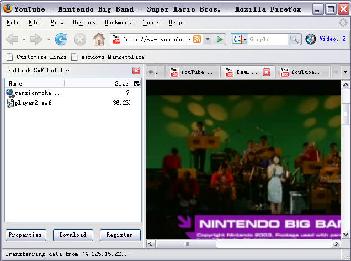
Task: Open the File menu
Action: (x=13, y=23)
